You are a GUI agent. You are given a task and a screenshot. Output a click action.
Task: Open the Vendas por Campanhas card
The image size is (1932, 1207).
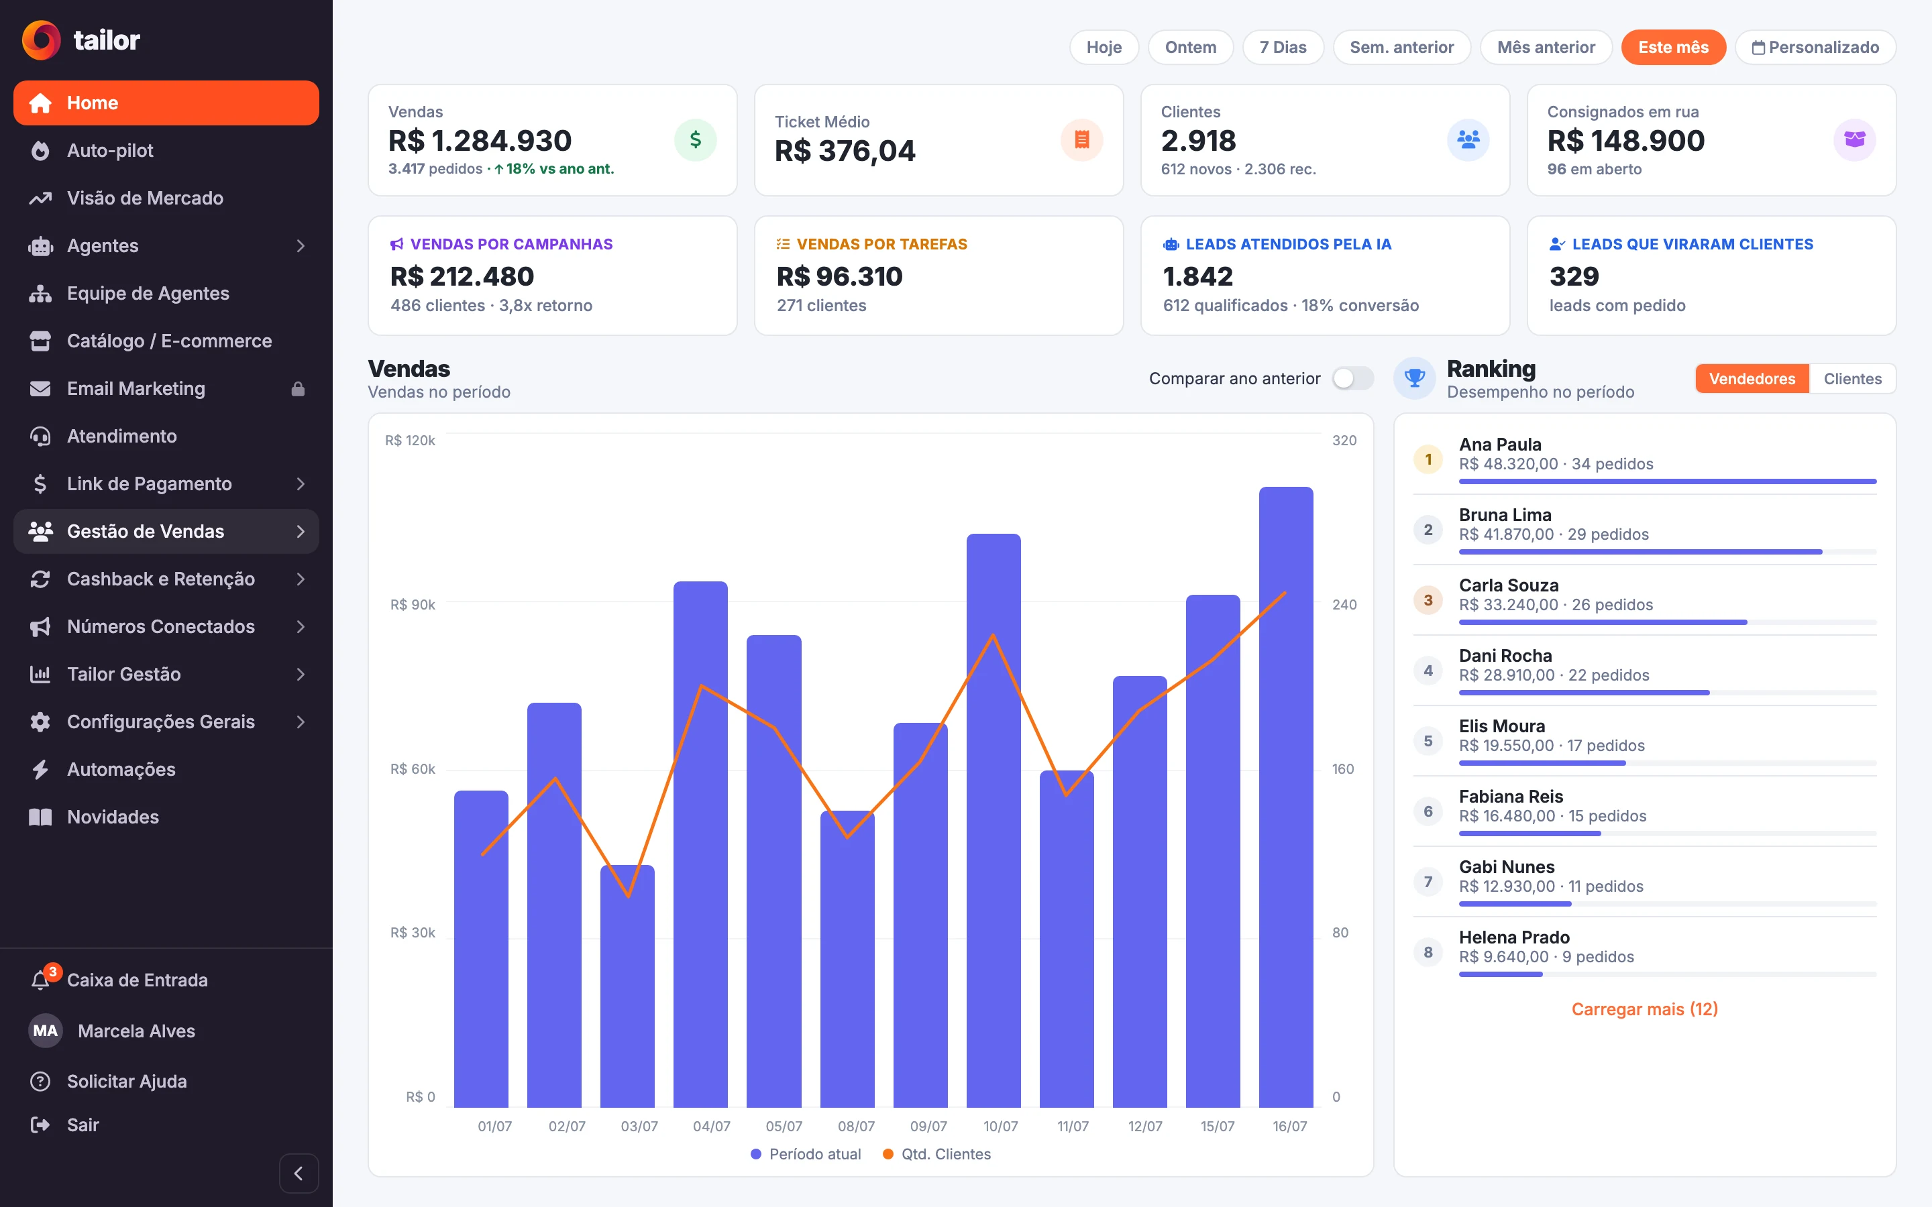click(x=553, y=276)
